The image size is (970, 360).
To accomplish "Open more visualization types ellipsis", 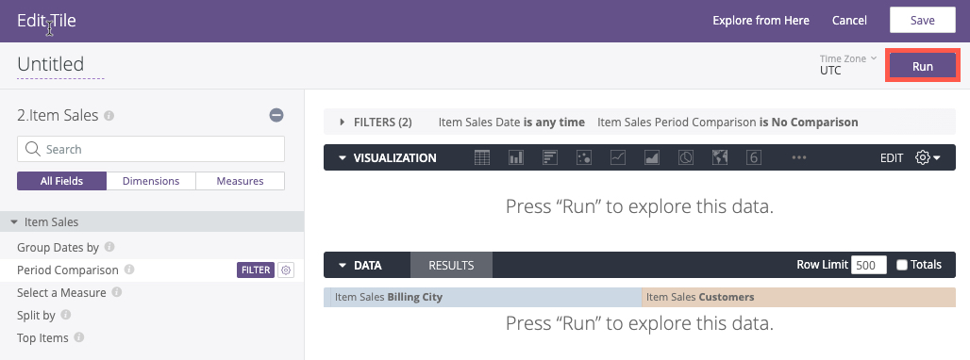I will click(798, 157).
